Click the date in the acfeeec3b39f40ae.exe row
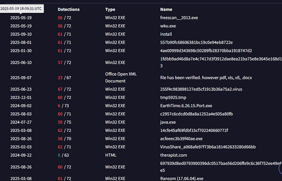 point(21,139)
